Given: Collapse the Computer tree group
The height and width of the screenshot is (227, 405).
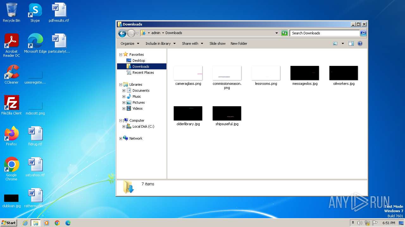Looking at the screenshot, I should (121, 120).
